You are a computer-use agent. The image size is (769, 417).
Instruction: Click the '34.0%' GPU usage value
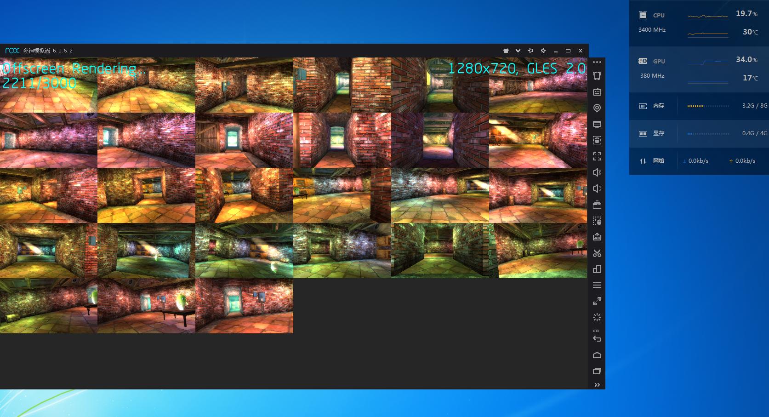746,60
